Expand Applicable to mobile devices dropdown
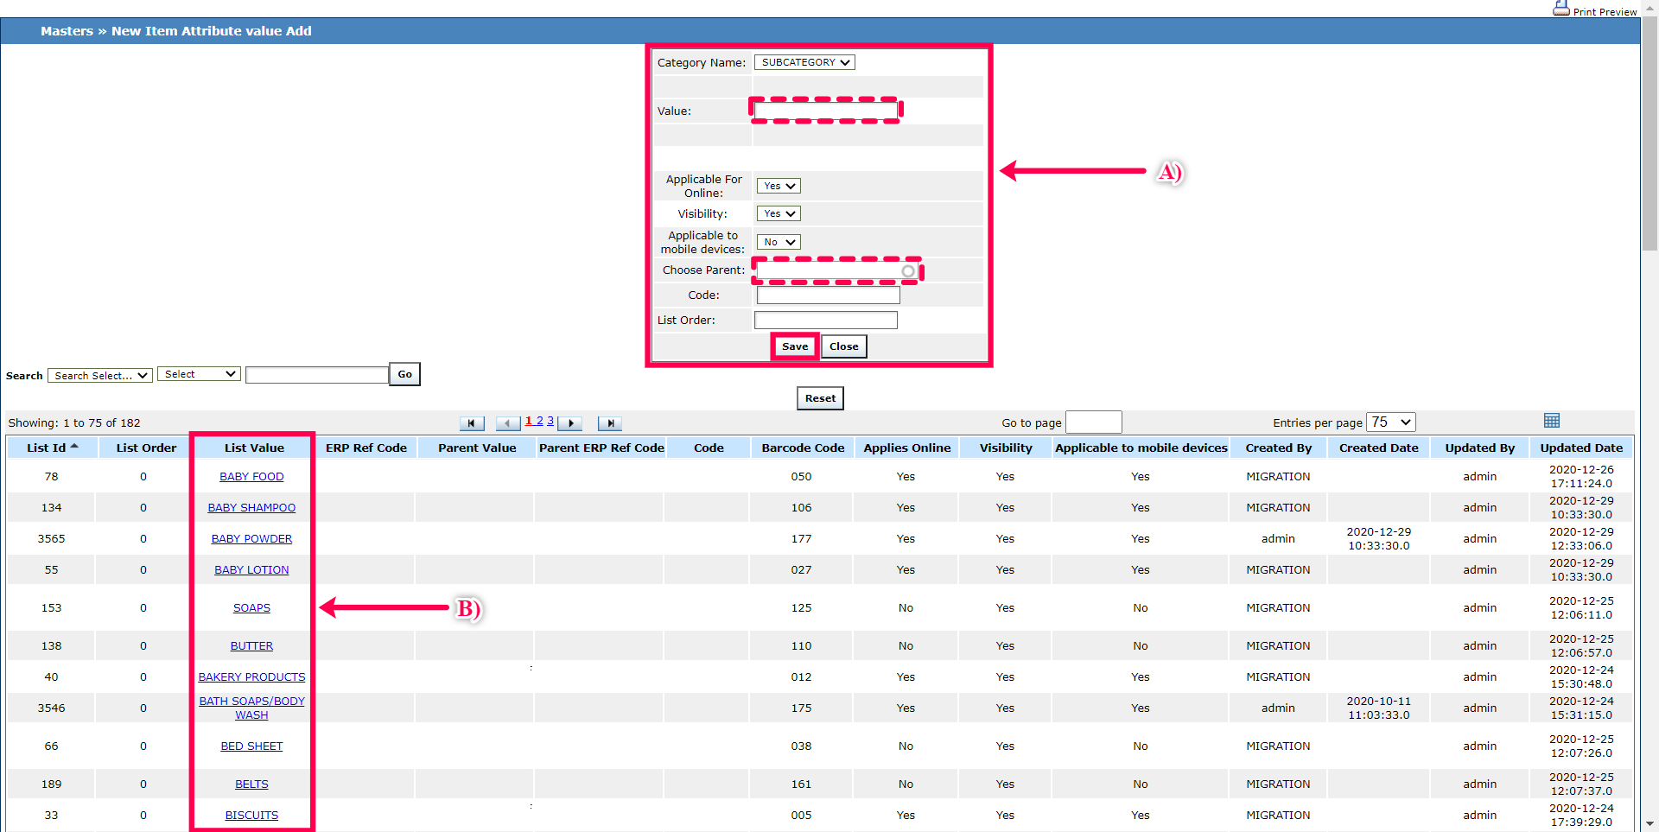Screen dimensions: 1659x832 click(x=779, y=242)
